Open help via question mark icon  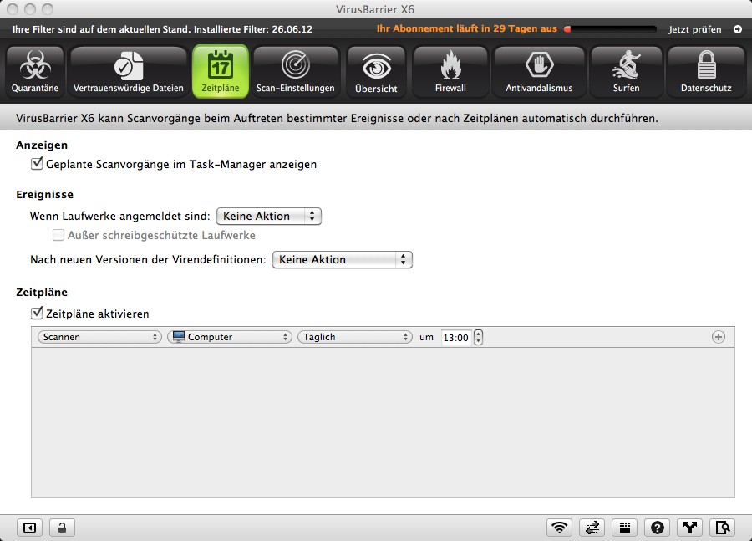coord(657,528)
